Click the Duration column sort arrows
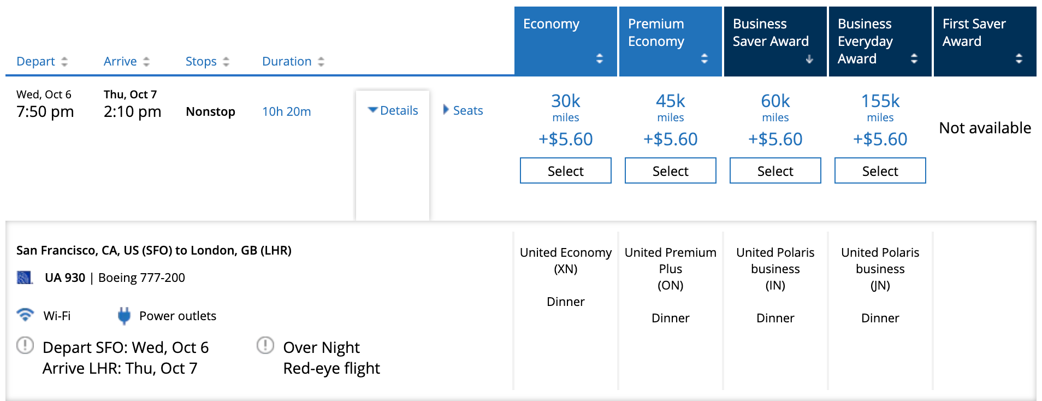The image size is (1042, 401). point(321,62)
